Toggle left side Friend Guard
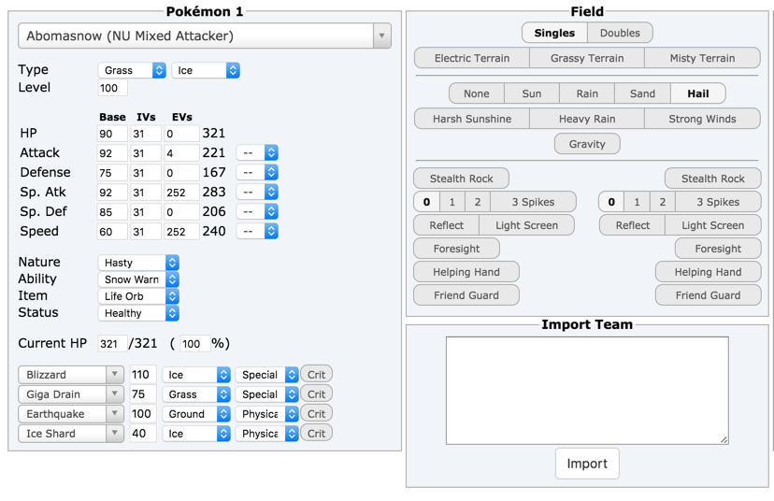The image size is (774, 501). [x=466, y=295]
